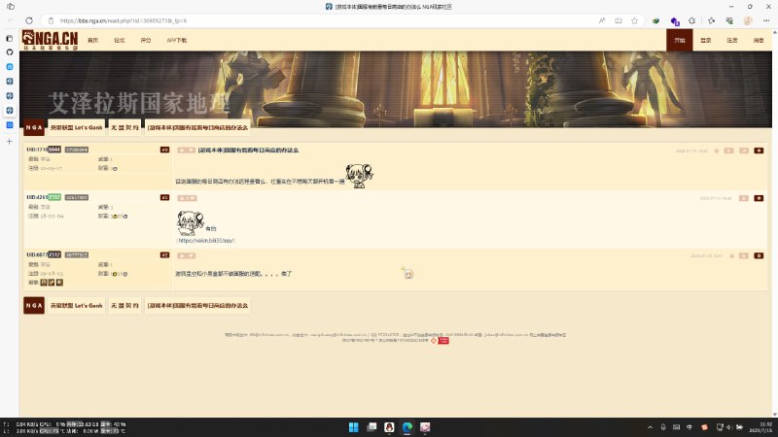Click the sticker image in post #0
This screenshot has width=778, height=437.
[x=359, y=176]
